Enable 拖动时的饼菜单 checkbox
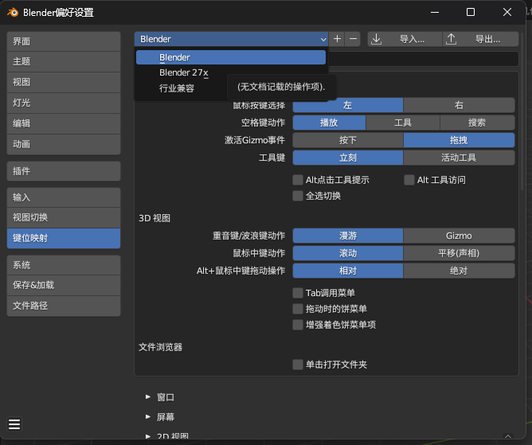Screen dimensions: 532x445 pos(298,309)
